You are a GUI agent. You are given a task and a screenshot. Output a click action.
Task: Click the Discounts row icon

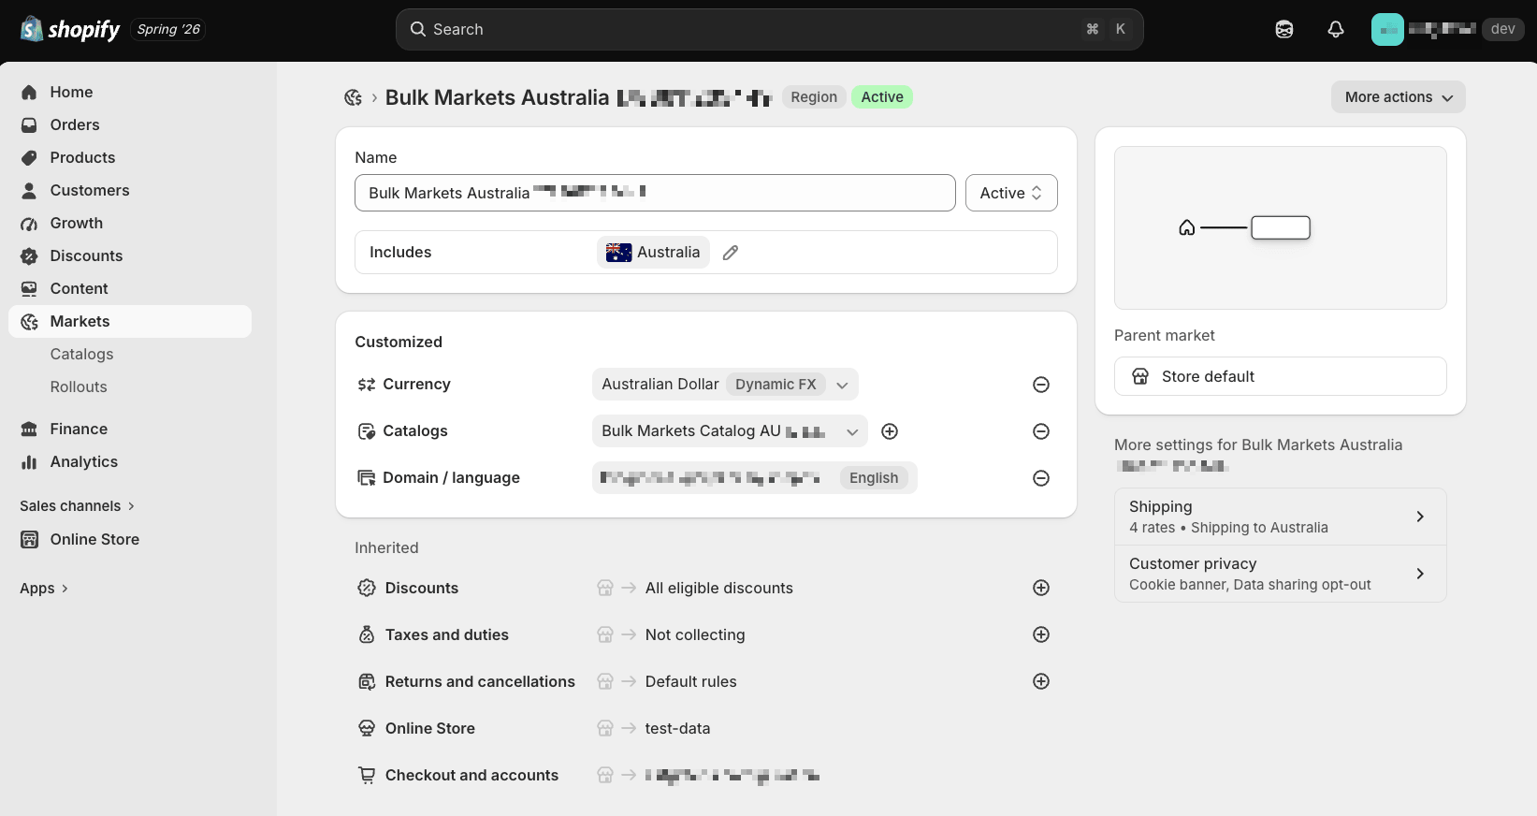(367, 588)
